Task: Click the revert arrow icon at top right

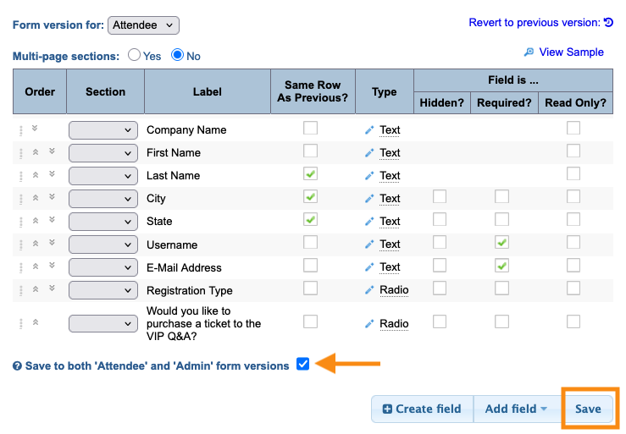Action: (x=608, y=23)
